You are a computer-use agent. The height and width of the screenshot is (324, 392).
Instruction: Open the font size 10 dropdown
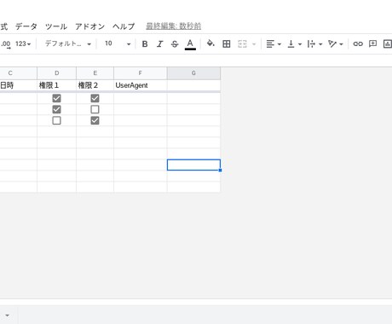point(118,43)
